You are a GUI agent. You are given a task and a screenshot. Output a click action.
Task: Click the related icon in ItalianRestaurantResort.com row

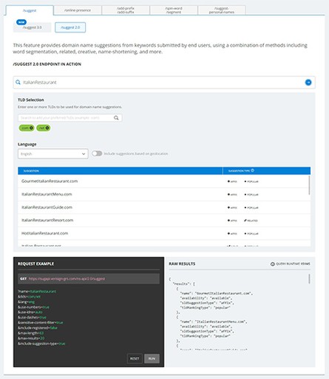click(245, 221)
